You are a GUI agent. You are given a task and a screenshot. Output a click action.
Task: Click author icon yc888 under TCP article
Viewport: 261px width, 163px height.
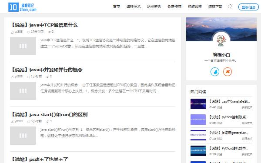12,32
